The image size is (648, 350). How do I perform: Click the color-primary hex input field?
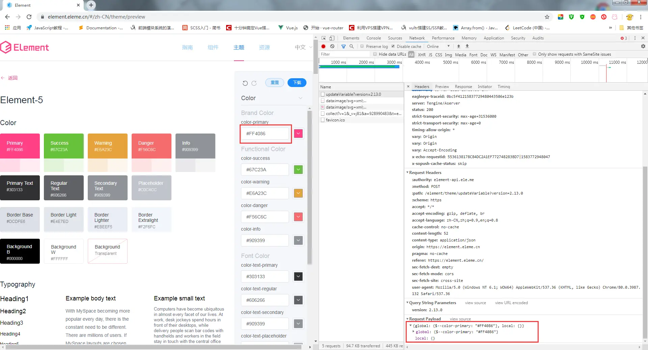pyautogui.click(x=265, y=134)
